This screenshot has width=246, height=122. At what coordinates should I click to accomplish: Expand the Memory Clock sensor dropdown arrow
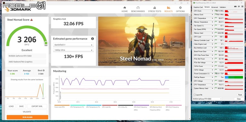[213, 15]
